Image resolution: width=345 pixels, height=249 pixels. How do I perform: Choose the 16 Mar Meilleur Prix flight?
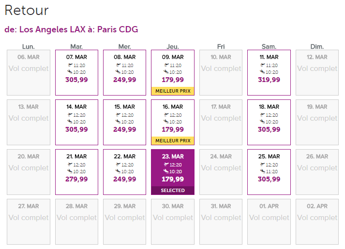pyautogui.click(x=173, y=122)
